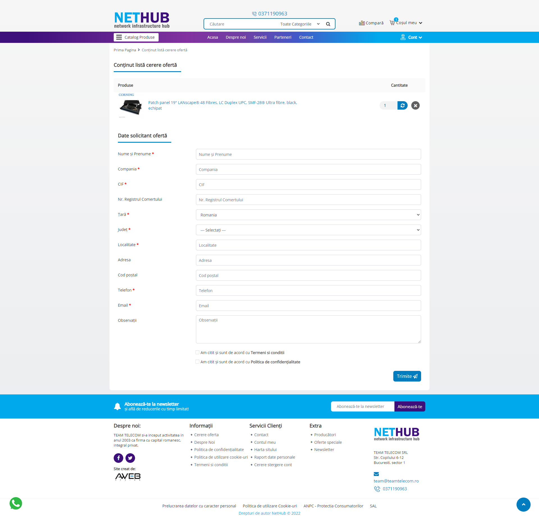
Task: Click the Compară chart icon
Action: [x=362, y=23]
